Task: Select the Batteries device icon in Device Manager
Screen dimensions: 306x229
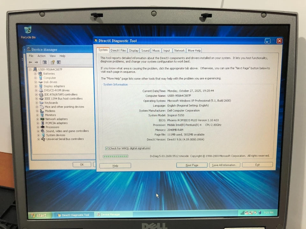Action: 40,73
